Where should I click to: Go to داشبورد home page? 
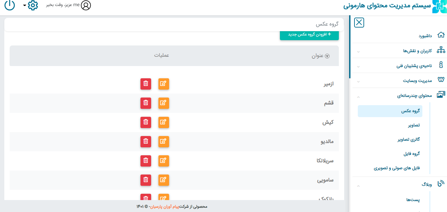coord(425,35)
